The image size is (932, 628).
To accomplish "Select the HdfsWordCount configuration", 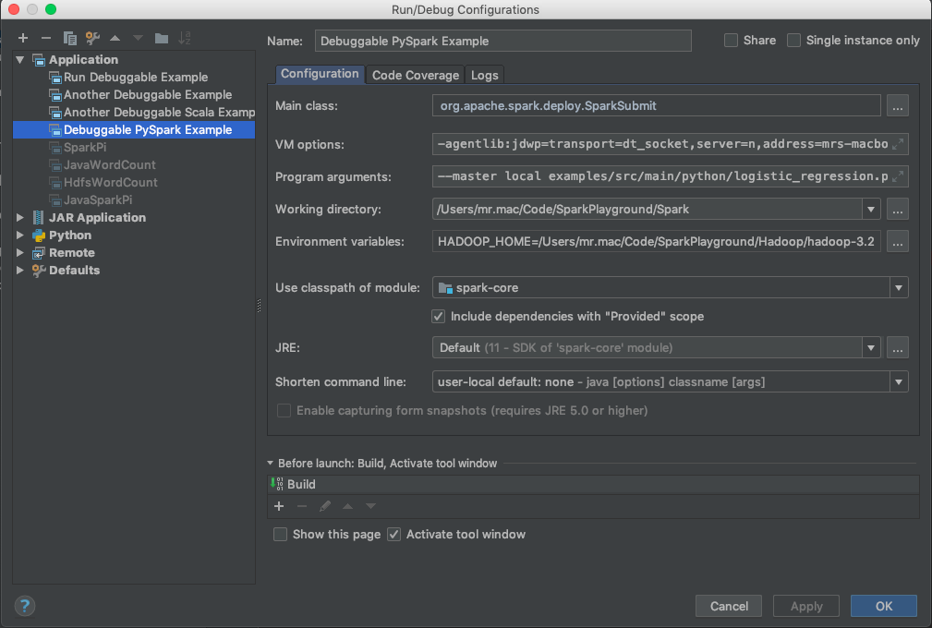I will pyautogui.click(x=134, y=183).
